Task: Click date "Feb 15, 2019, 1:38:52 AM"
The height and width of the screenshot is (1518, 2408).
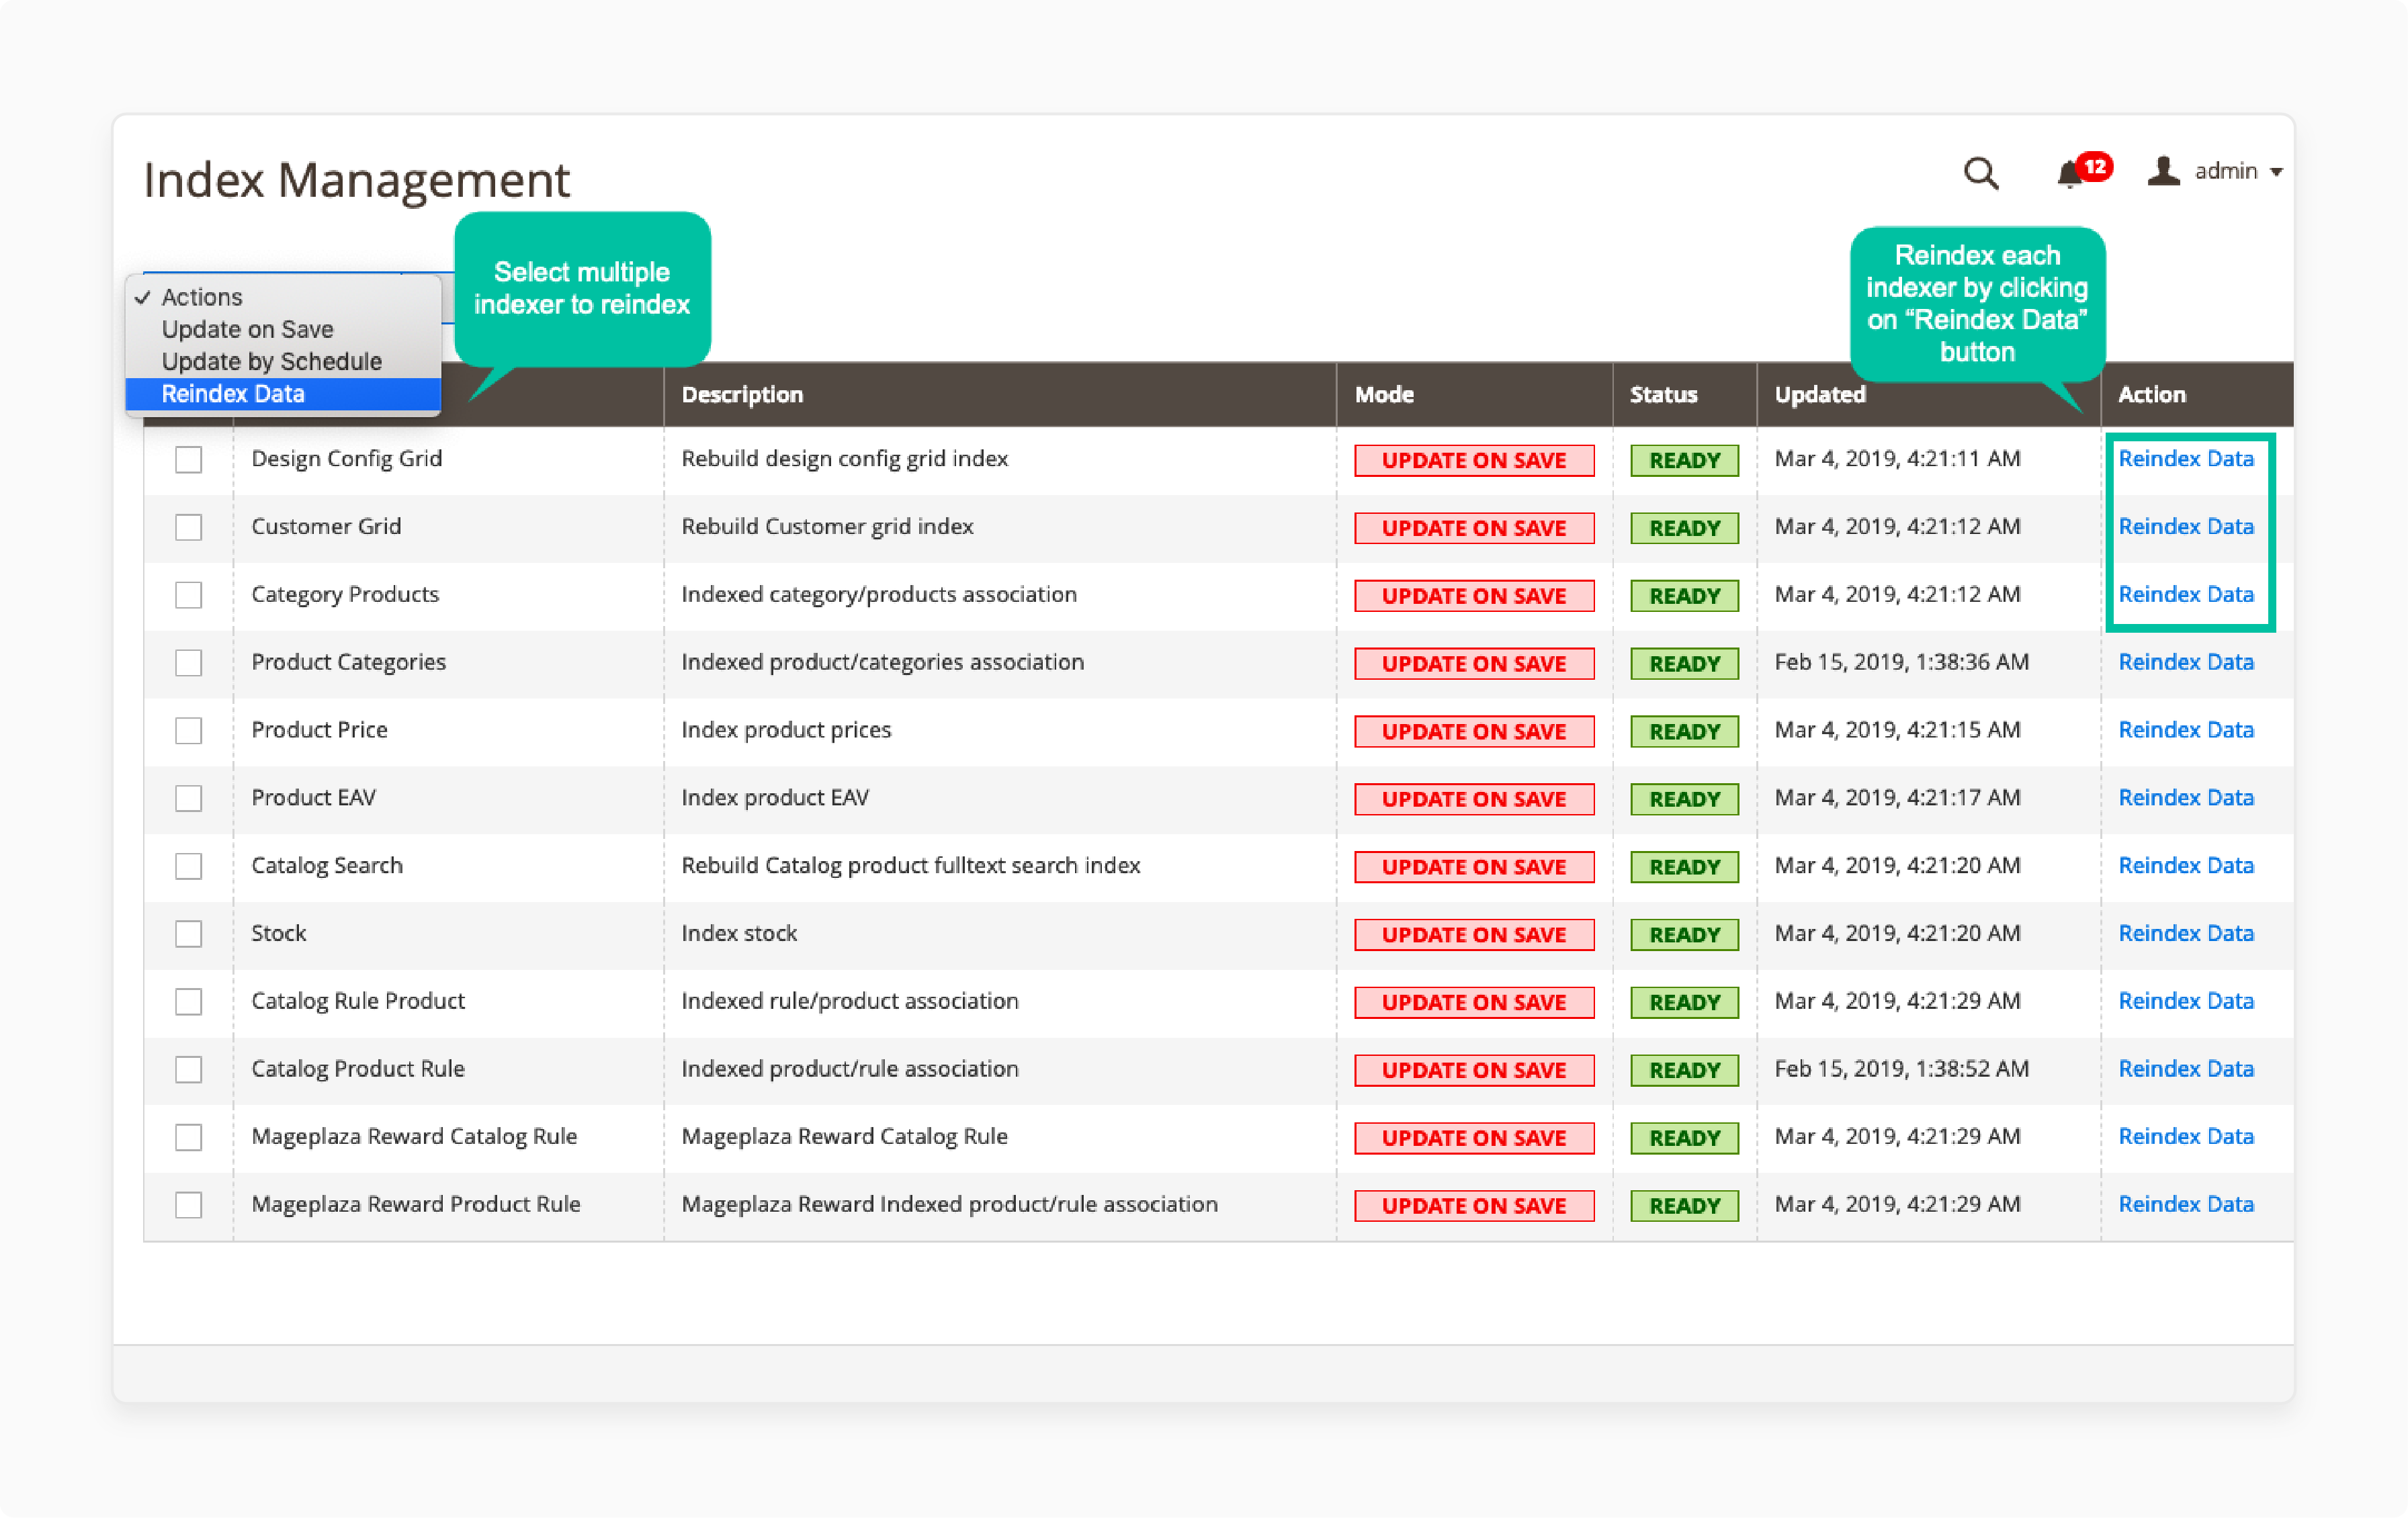Action: 1901,1069
